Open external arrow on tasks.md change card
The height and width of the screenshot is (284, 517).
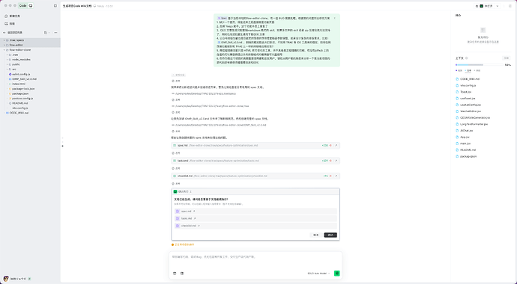[x=336, y=161]
